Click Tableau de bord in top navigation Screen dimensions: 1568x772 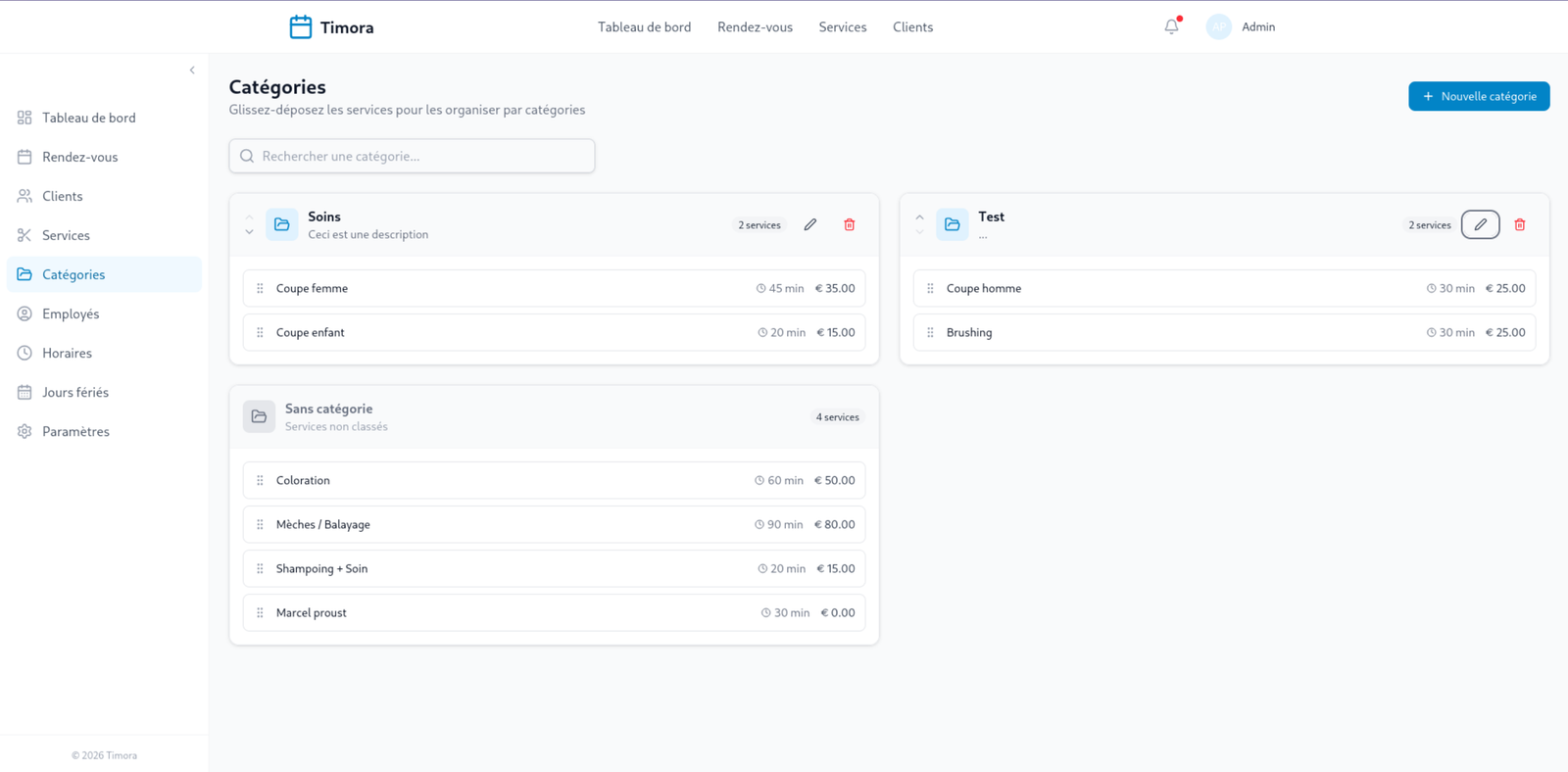[644, 27]
